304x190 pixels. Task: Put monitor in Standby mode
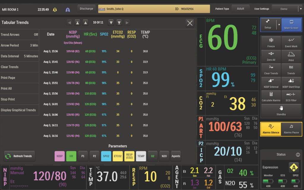[x=281, y=110]
